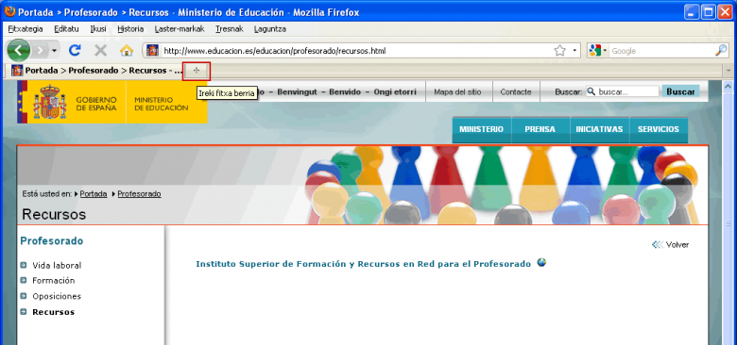The height and width of the screenshot is (345, 737).
Task: Click the vertical scrollbar up arrow
Action: (728, 87)
